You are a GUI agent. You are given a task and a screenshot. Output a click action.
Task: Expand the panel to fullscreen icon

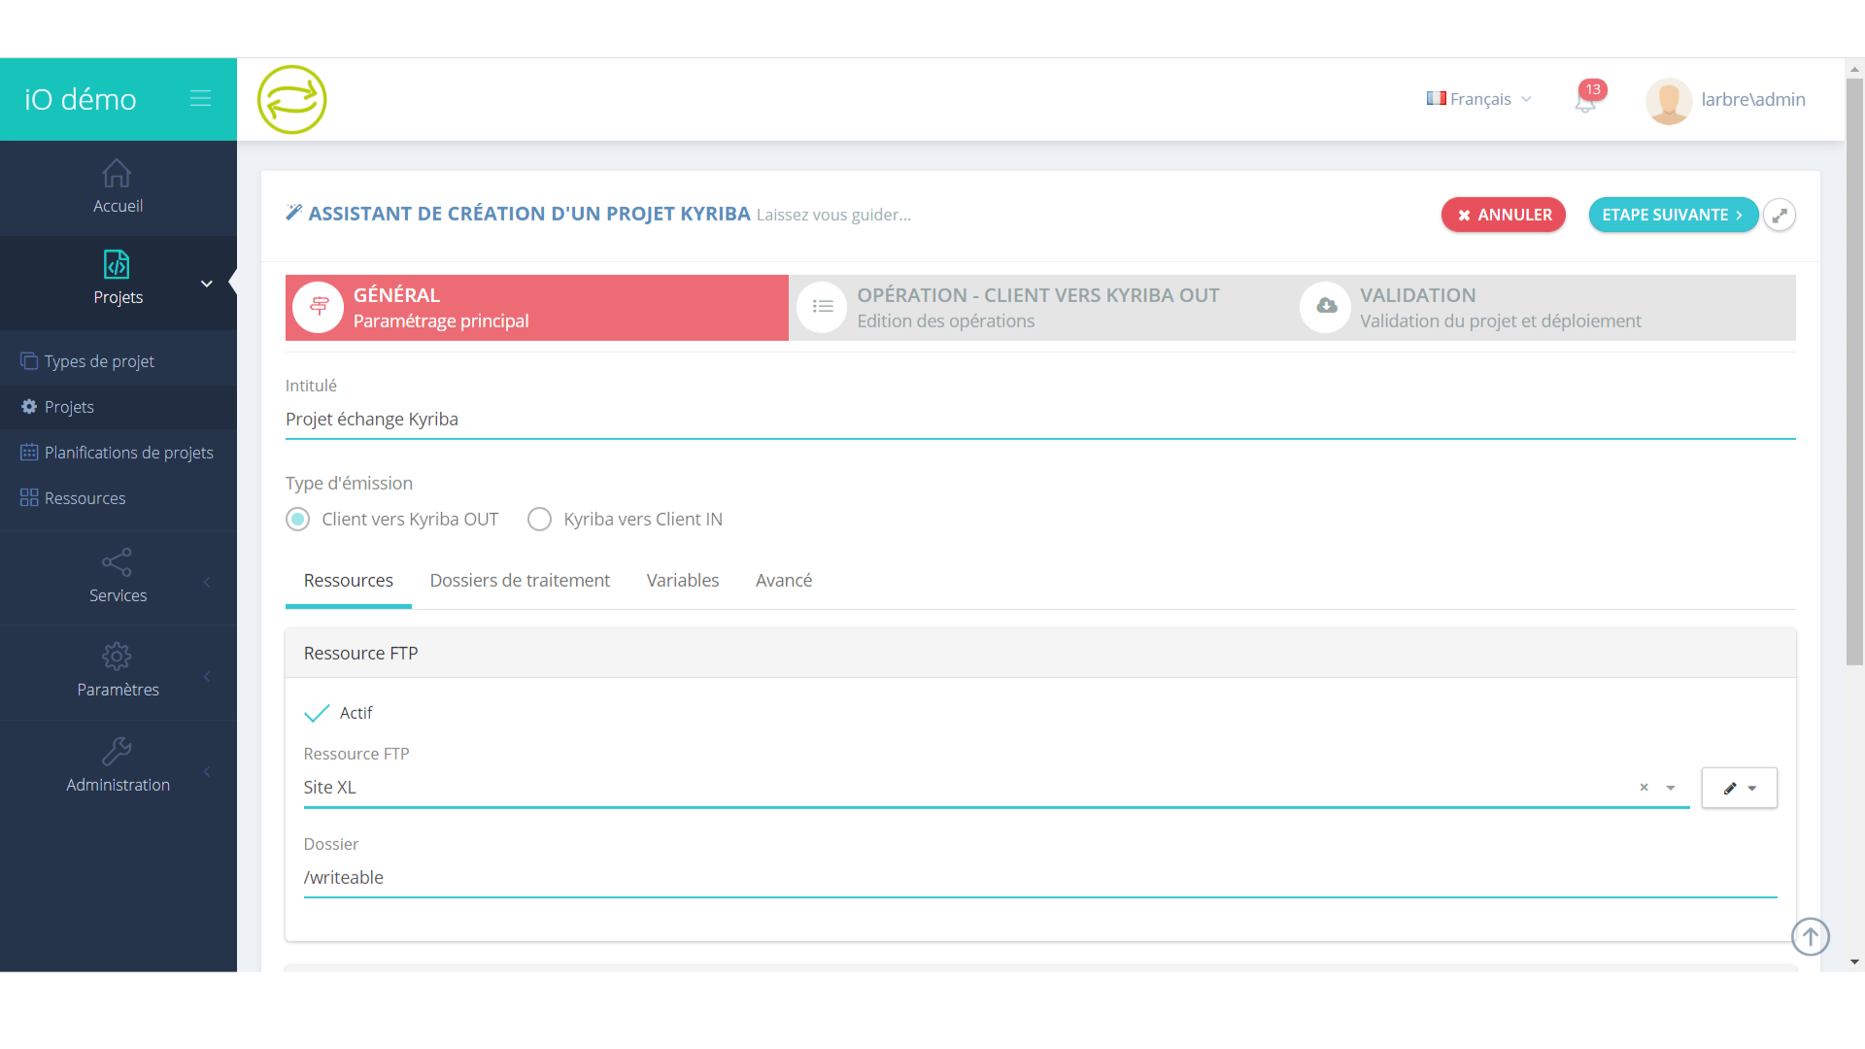click(x=1780, y=216)
